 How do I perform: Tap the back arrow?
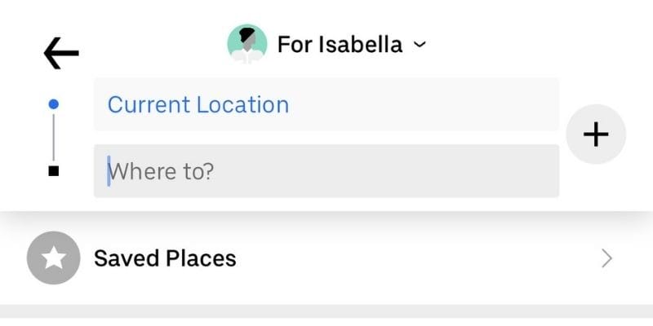click(x=61, y=54)
